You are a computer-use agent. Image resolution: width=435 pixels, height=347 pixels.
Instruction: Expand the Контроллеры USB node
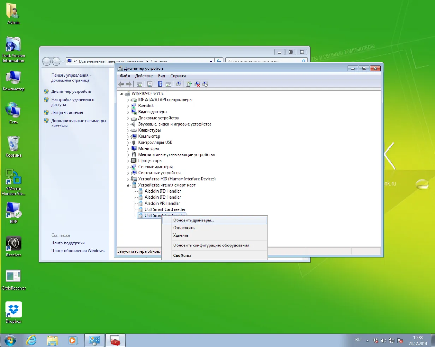(x=129, y=143)
